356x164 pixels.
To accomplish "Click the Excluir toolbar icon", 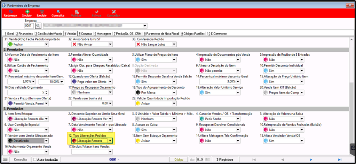I will pyautogui.click(x=42, y=11).
